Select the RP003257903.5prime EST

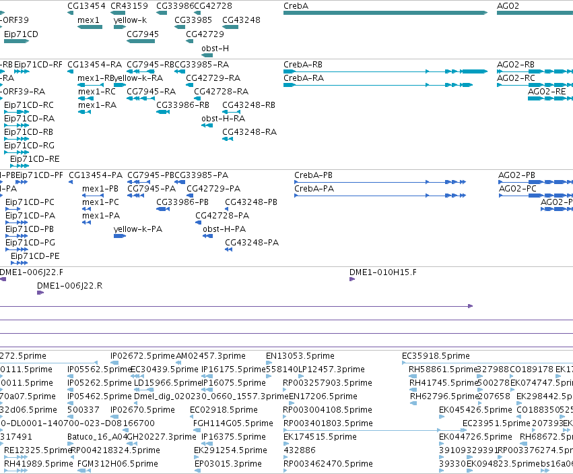click(x=285, y=390)
